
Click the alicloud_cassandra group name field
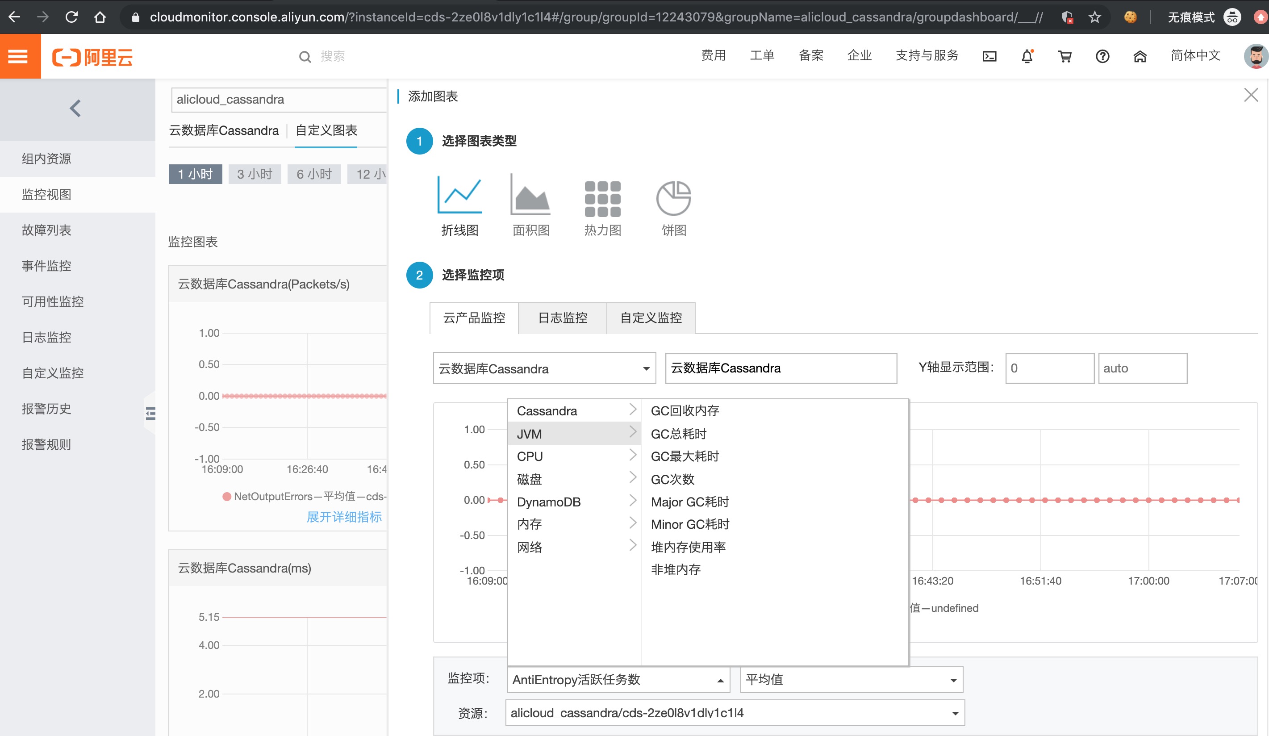point(279,100)
